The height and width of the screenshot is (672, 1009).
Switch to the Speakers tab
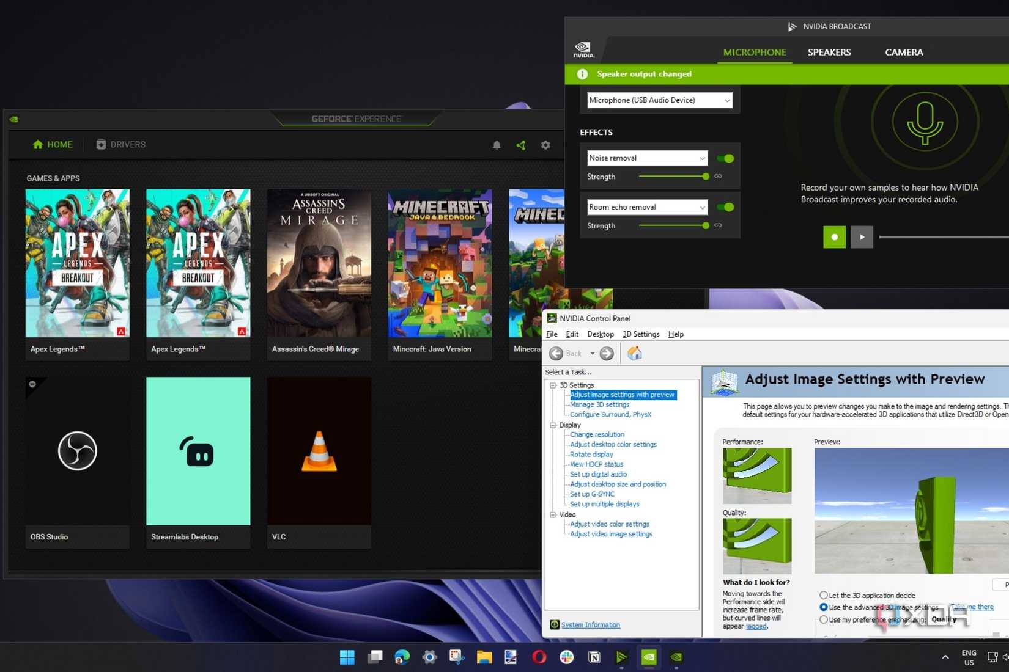[829, 53]
